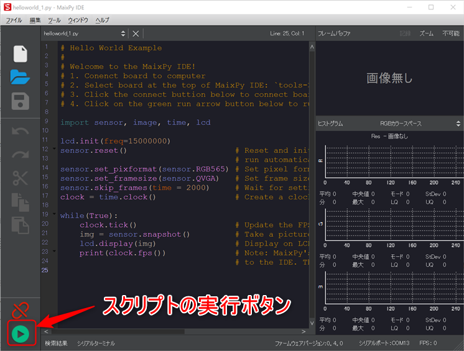Click the editor vertical scrollbar up arrow
Screen dimensions: 464x351
click(312, 47)
